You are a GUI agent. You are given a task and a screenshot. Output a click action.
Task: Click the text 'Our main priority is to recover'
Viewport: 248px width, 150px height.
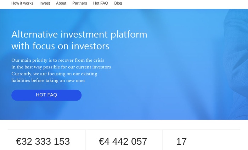(43, 60)
